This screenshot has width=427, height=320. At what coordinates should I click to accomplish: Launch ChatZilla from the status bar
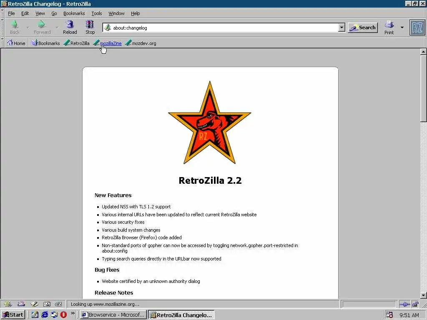(58, 304)
